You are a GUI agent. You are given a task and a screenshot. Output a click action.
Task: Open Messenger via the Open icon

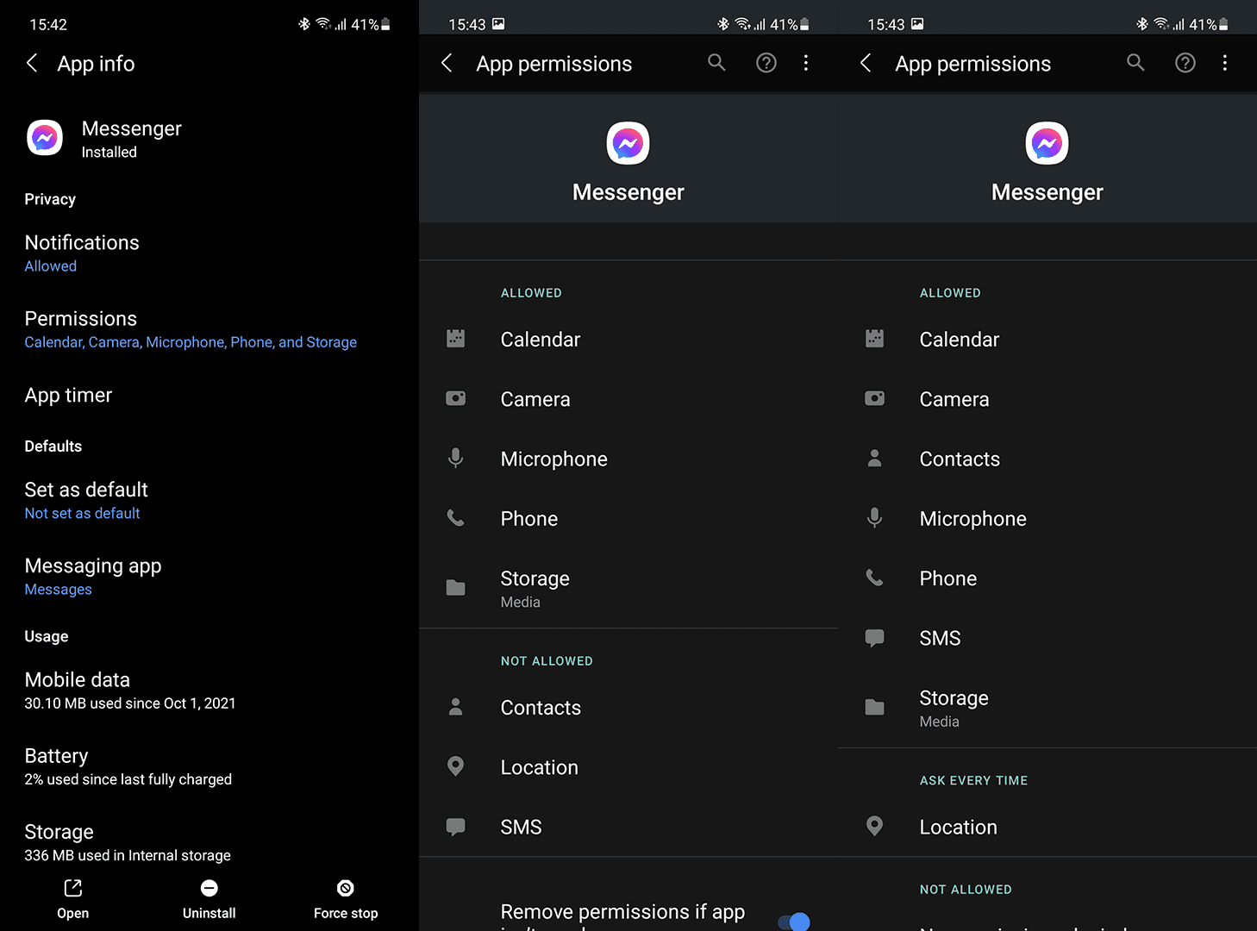(73, 888)
